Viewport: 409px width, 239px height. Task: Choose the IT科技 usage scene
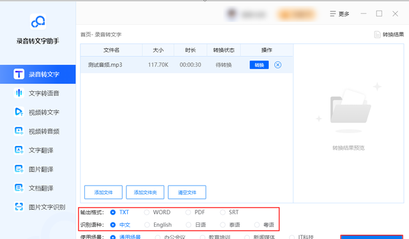301,237
